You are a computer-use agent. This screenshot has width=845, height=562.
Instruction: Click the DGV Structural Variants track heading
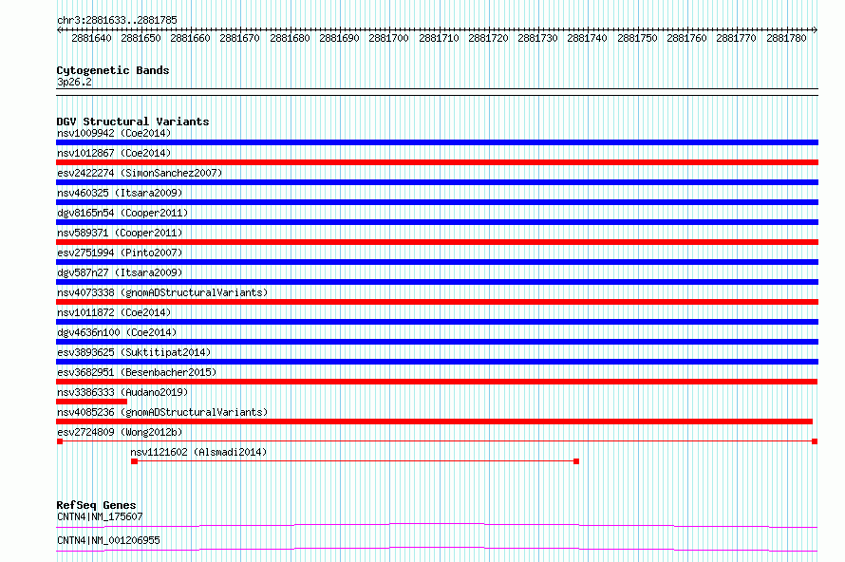(133, 122)
